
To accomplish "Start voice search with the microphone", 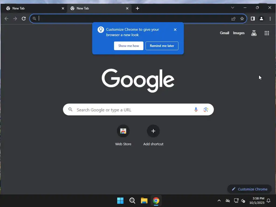I will point(196,110).
